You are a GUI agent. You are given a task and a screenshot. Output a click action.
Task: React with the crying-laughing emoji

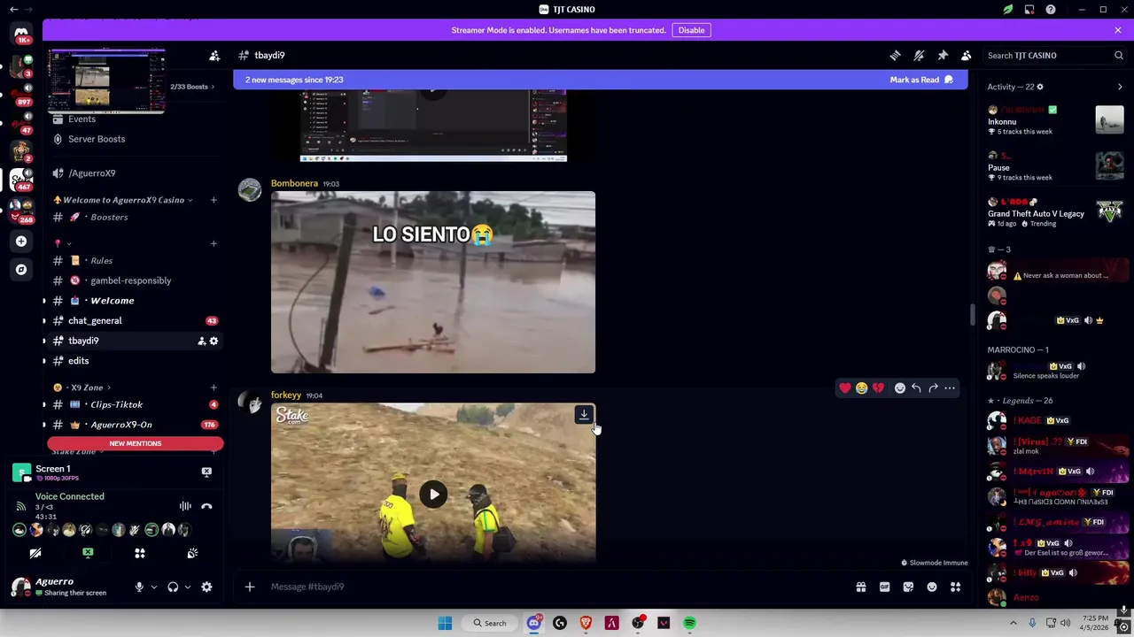[x=861, y=388]
